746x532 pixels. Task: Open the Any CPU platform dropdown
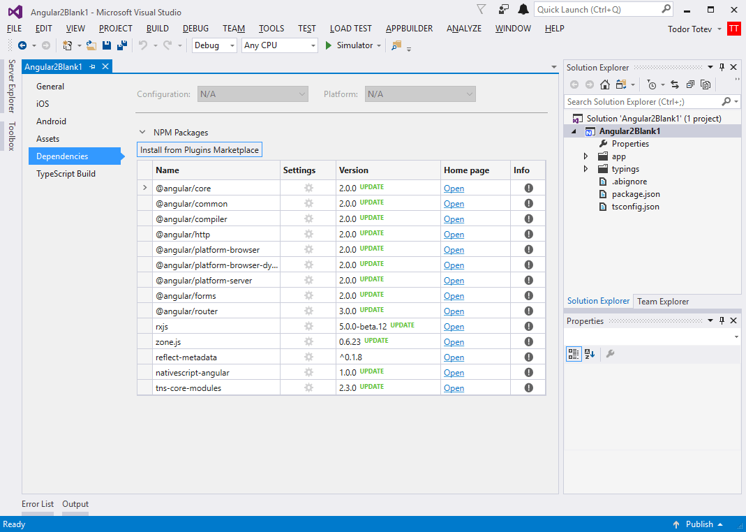(280, 45)
